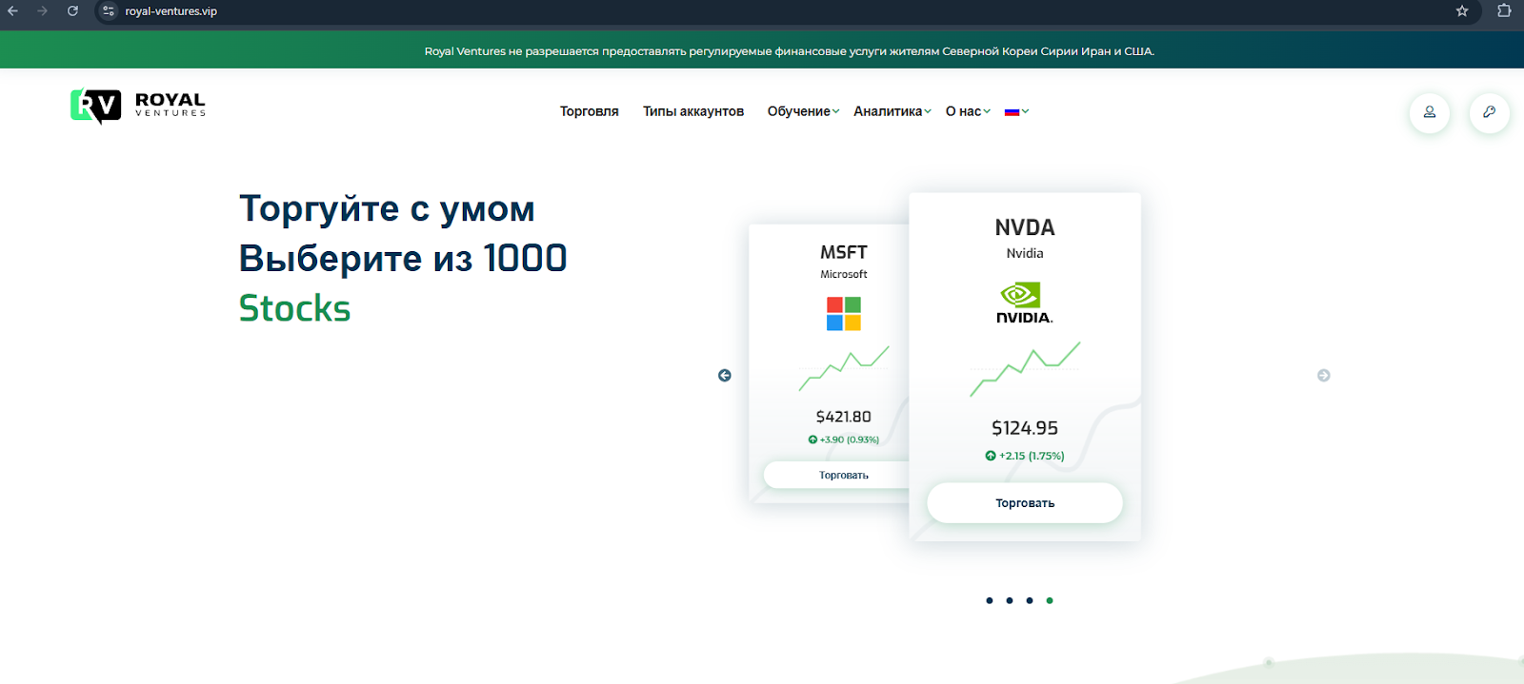Open the Торговля menu item
The image size is (1524, 684).
(590, 111)
